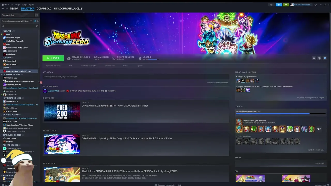Screen dimensions: 331x186
Task: Click the Overwatch icon in sidebar
Action: pyautogui.click(x=4, y=61)
